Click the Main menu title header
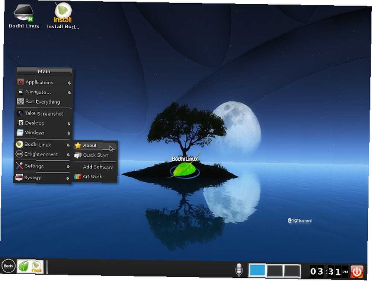The width and height of the screenshot is (372, 281). click(x=44, y=72)
